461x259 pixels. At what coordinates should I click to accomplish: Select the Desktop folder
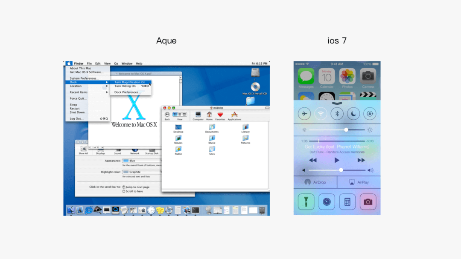[178, 129]
